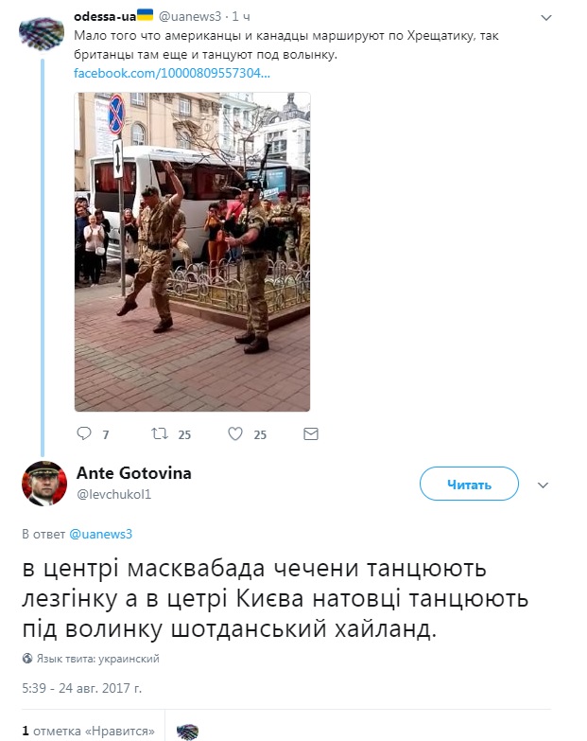Click the @uanews3 handle in header

190,16
